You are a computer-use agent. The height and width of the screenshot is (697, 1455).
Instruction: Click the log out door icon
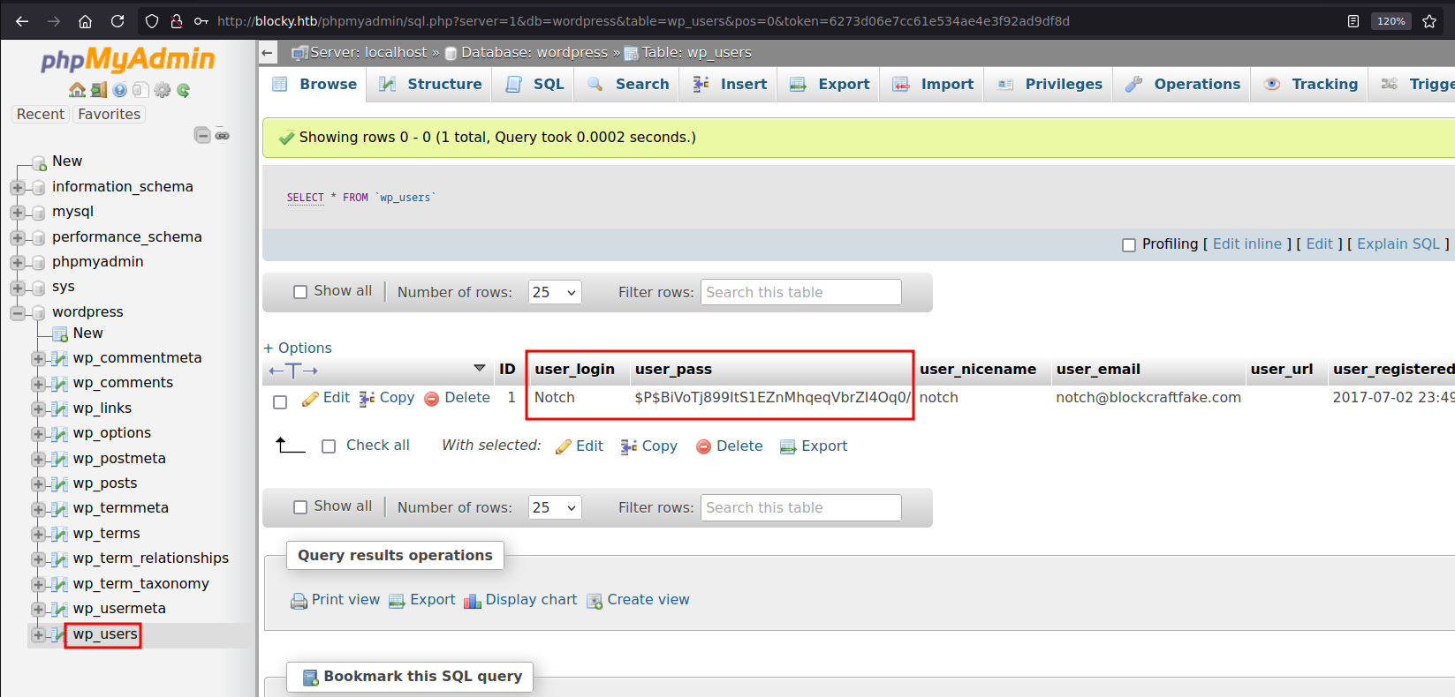(x=98, y=90)
